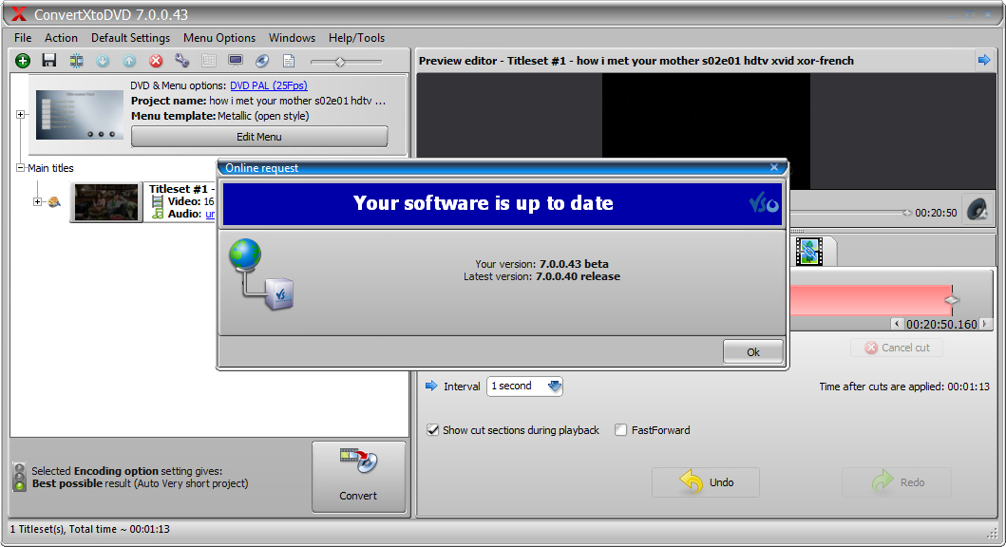Click the Edit Menu button

coord(259,137)
